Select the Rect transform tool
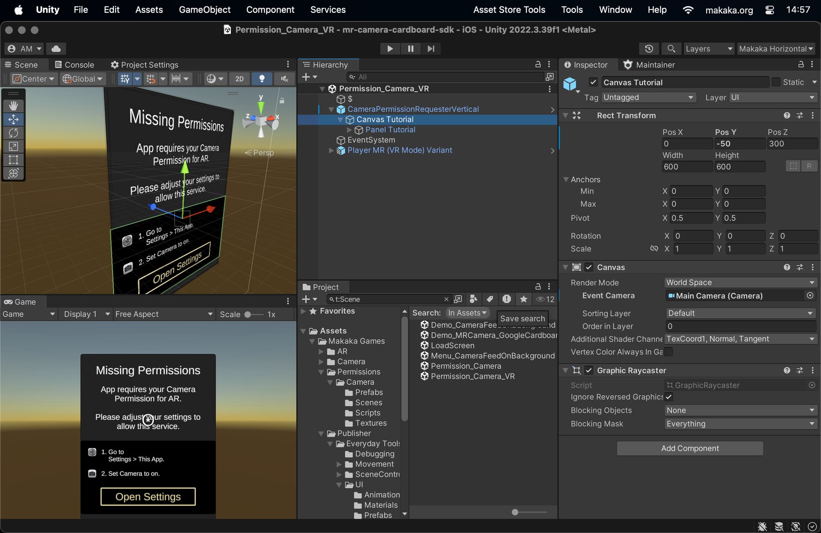Viewport: 821px width, 533px height. point(13,160)
